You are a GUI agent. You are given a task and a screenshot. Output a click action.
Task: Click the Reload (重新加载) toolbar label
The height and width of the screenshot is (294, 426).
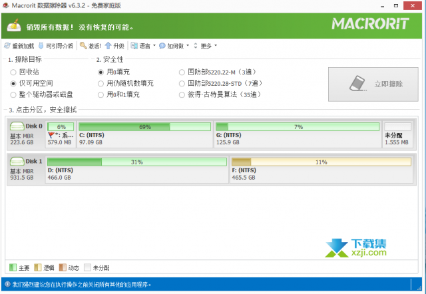(23, 46)
